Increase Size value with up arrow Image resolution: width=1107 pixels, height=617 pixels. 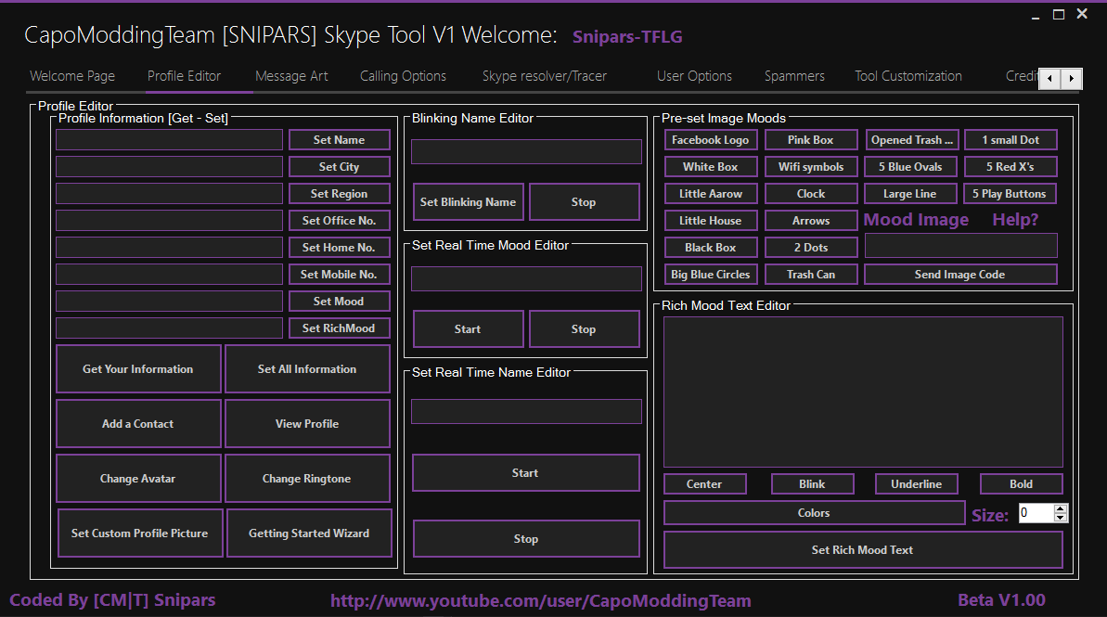coord(1060,508)
